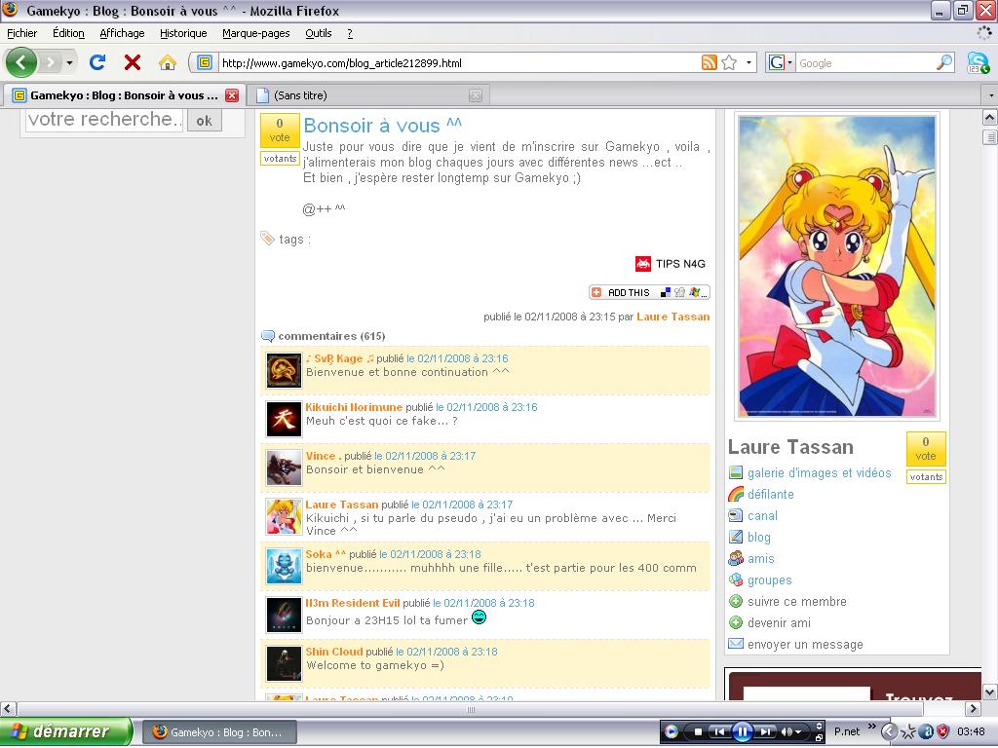The height and width of the screenshot is (748, 998).
Task: Open the Outils menu
Action: pyautogui.click(x=319, y=33)
